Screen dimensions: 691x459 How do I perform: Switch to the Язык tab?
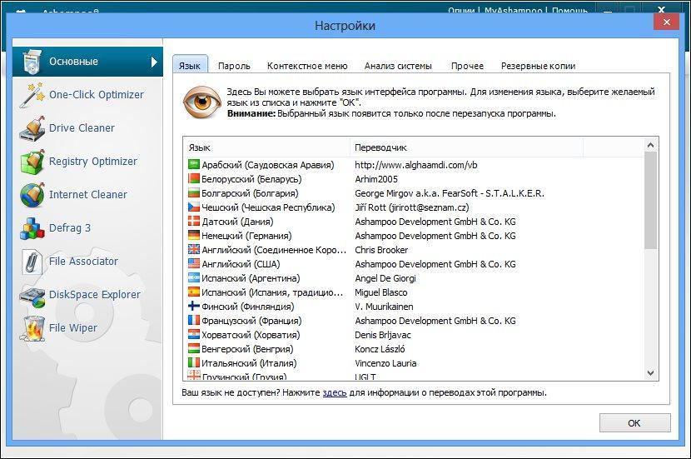[190, 66]
